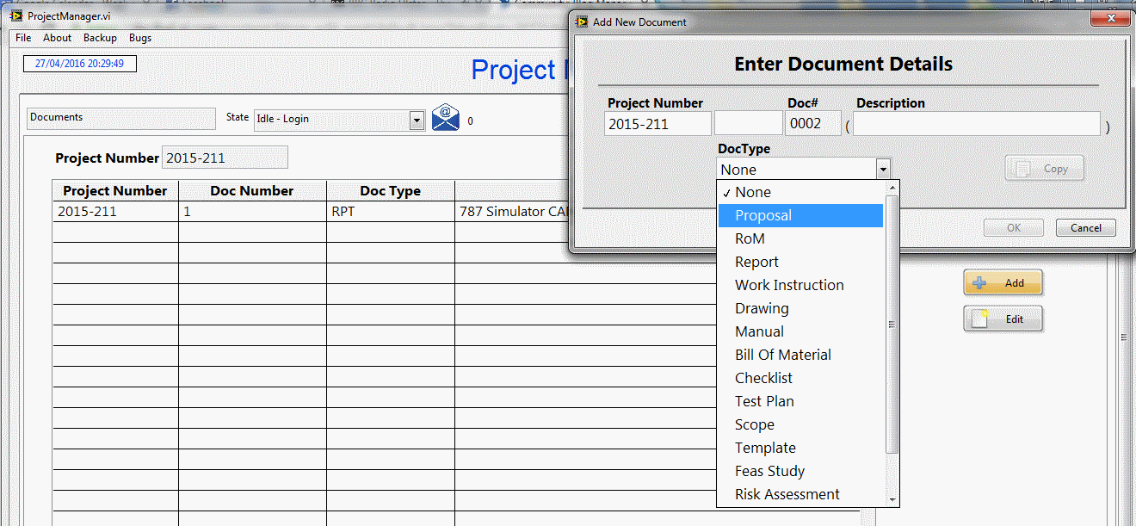Screen dimensions: 1136x526
Task: Choose Scope document type
Action: click(801, 424)
